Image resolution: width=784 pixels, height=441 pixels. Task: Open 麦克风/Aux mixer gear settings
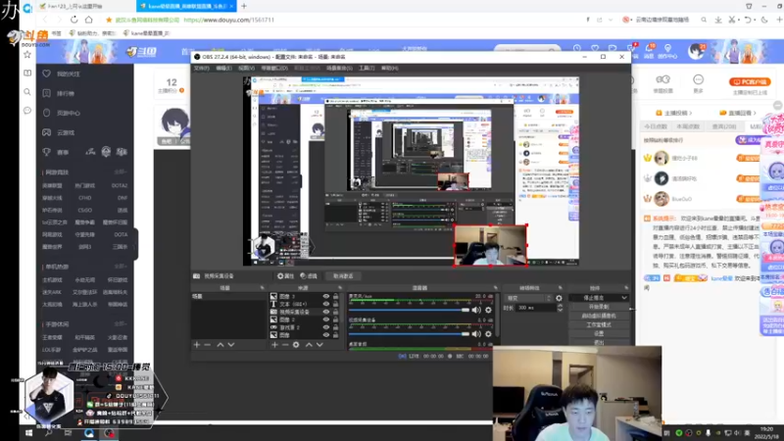pyautogui.click(x=488, y=310)
